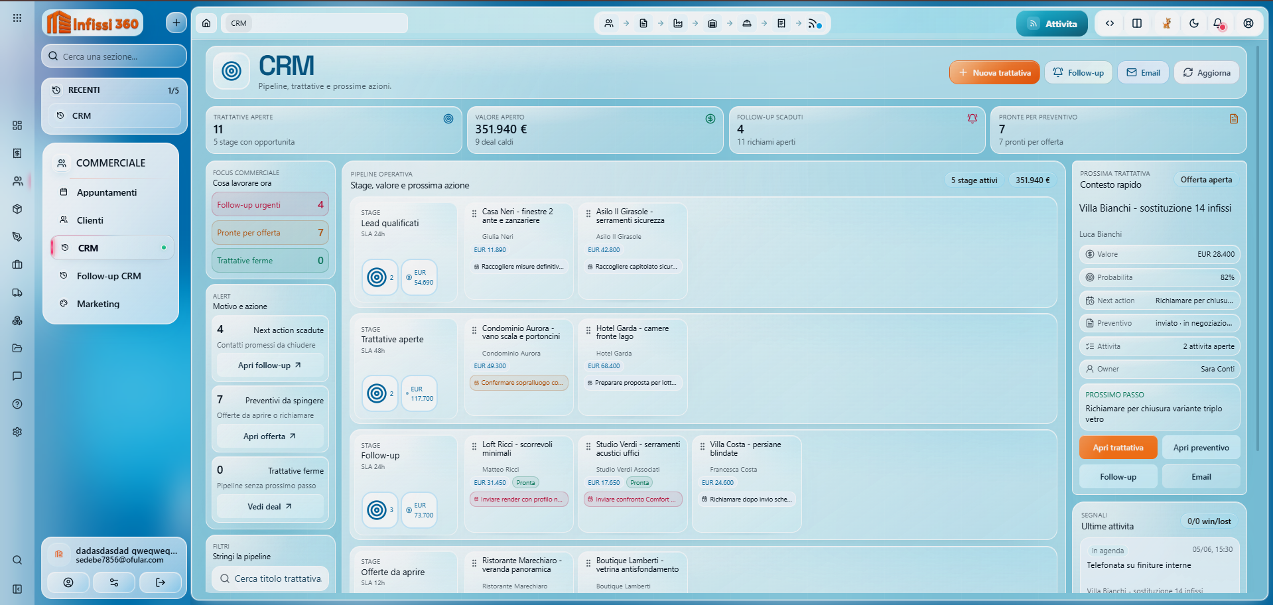Collapse the COMMERCIALE section header
The image size is (1273, 605).
111,163
